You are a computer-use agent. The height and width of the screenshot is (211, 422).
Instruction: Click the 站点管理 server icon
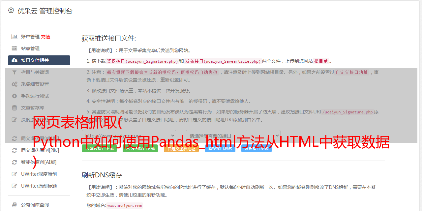[x=15, y=48]
